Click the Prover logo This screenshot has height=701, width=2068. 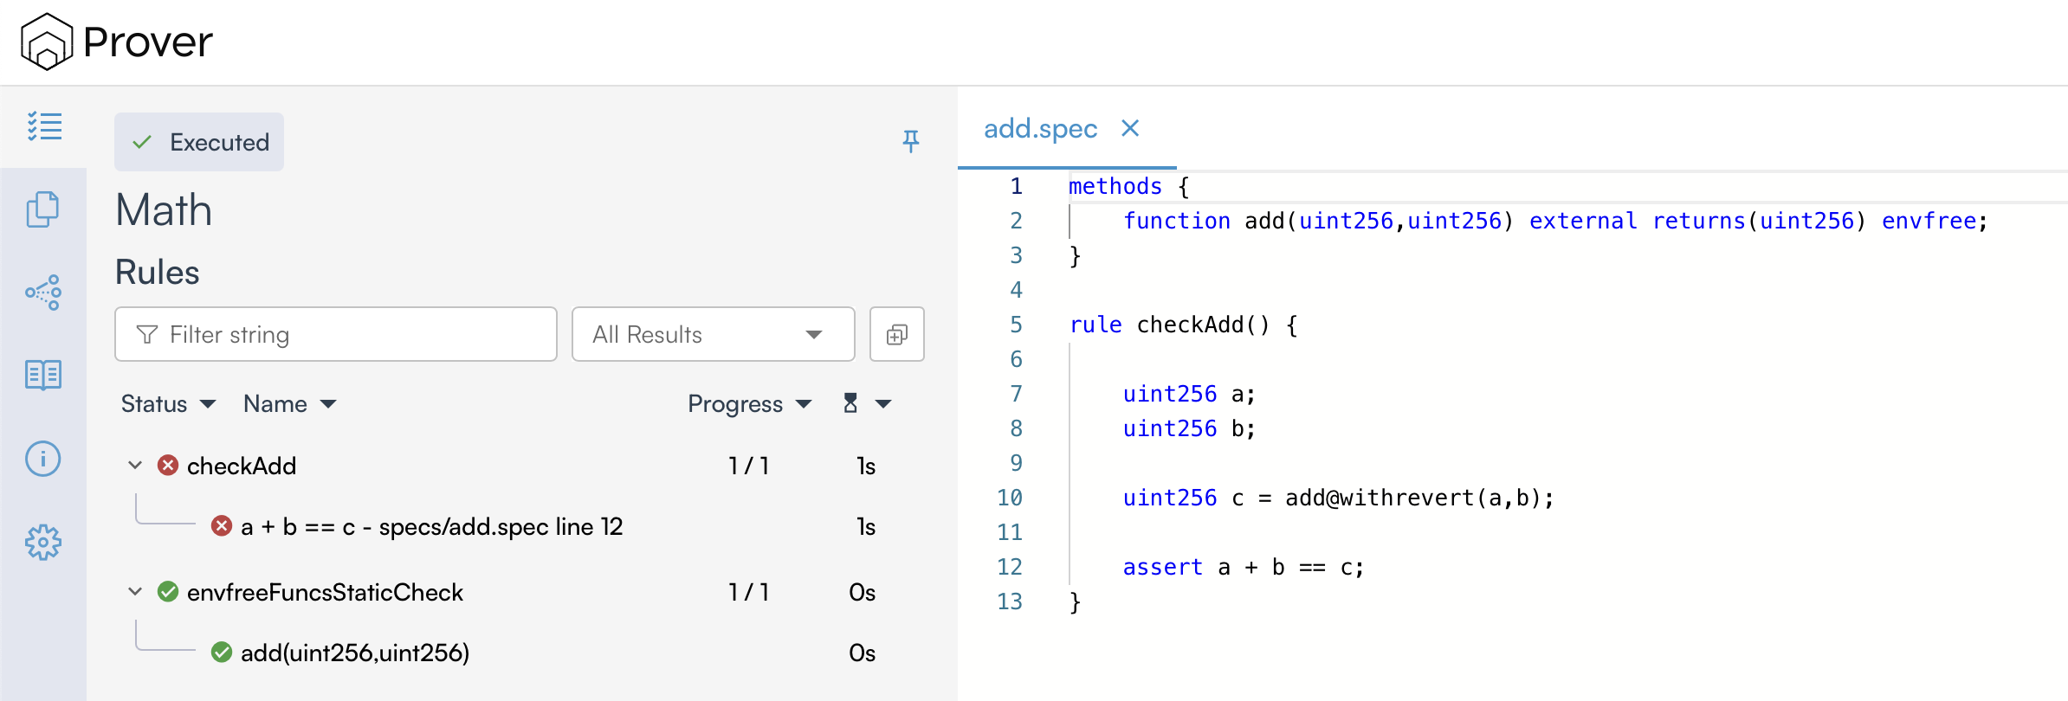(117, 42)
